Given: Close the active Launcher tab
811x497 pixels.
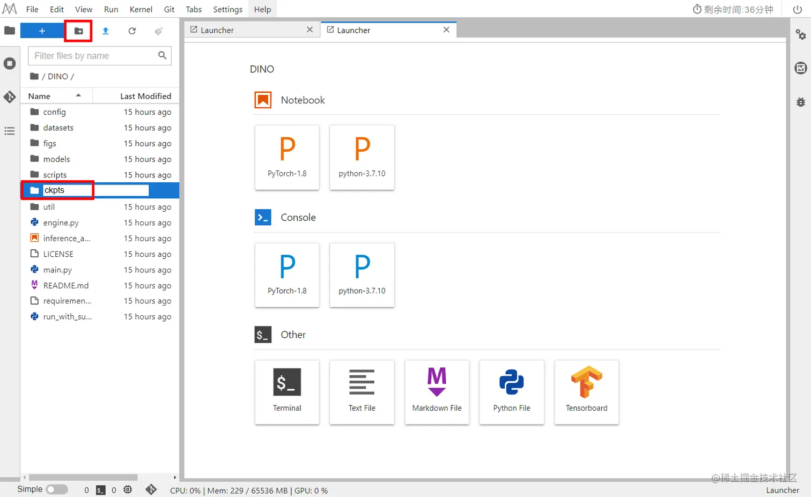Looking at the screenshot, I should tap(446, 30).
